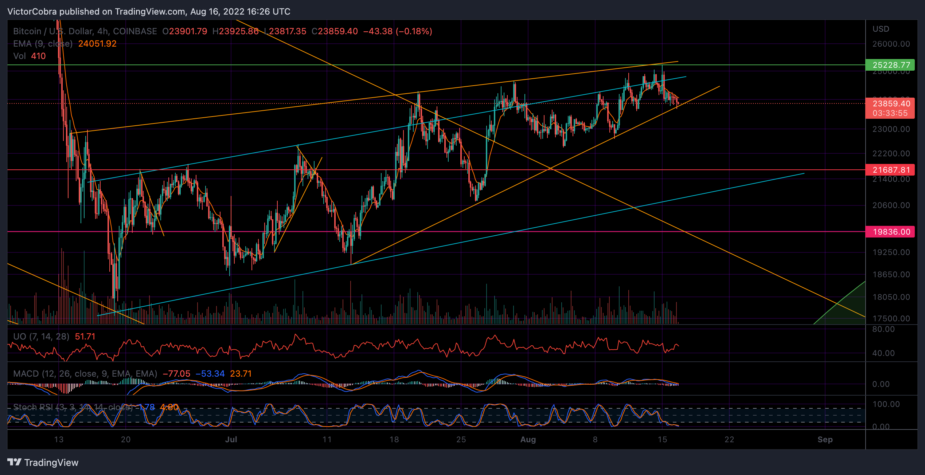Click the MACD (12, 26, close, 9) label
This screenshot has height=475, width=925.
tap(85, 374)
